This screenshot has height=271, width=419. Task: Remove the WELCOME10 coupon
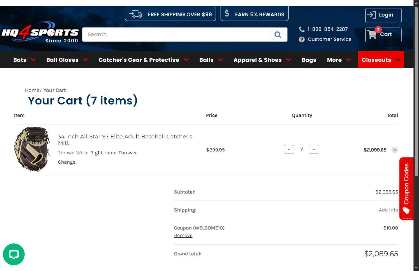click(183, 236)
